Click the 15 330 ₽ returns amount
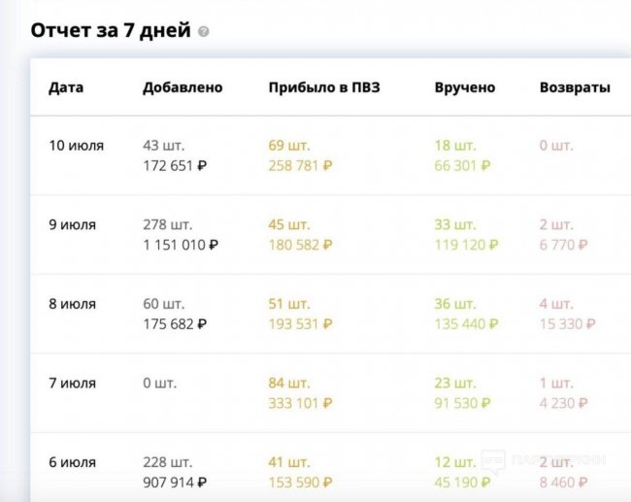Screen dimensions: 631x502 568,323
